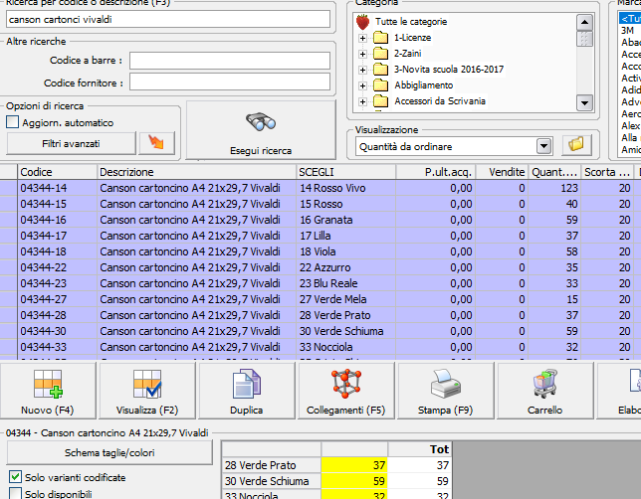Click the orange arrow button beside Filtri avanzati
641x499 pixels.
[156, 143]
